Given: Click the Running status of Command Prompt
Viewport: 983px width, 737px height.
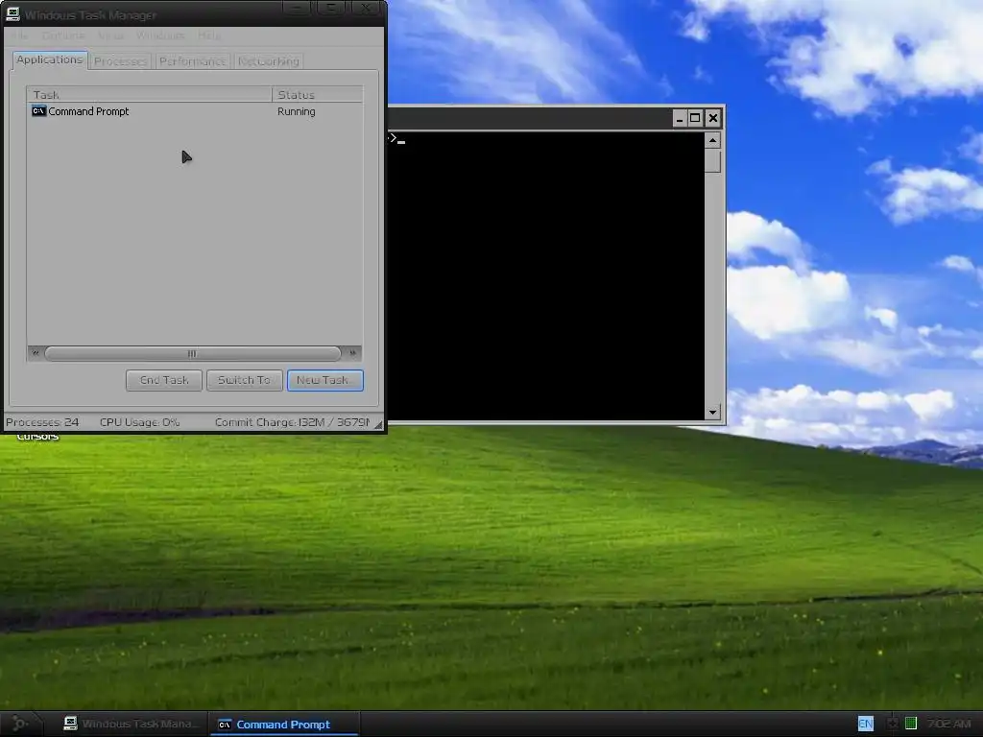Looking at the screenshot, I should pyautogui.click(x=296, y=111).
